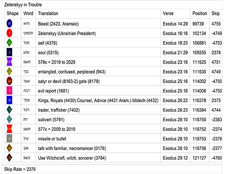Screen dimensions: 227x174
Task: Click the maroon circle satyr shape
Action: [x=9, y=81]
